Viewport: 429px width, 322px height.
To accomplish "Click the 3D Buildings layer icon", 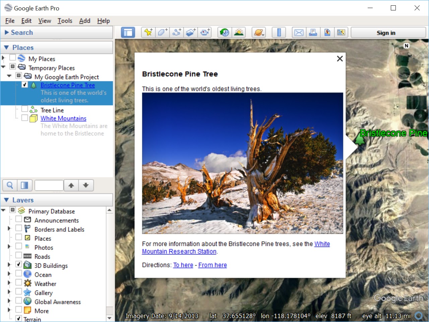I will point(28,265).
